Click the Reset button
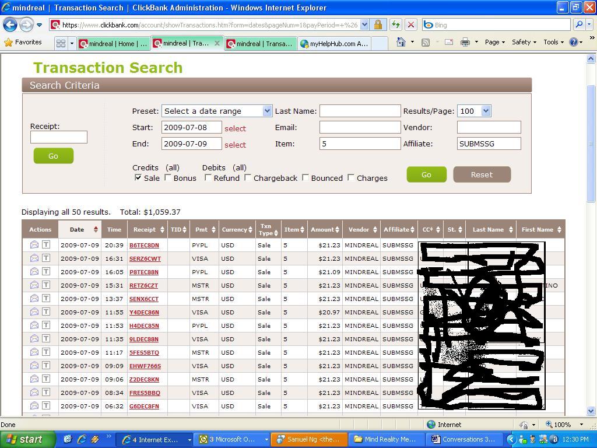 [482, 174]
